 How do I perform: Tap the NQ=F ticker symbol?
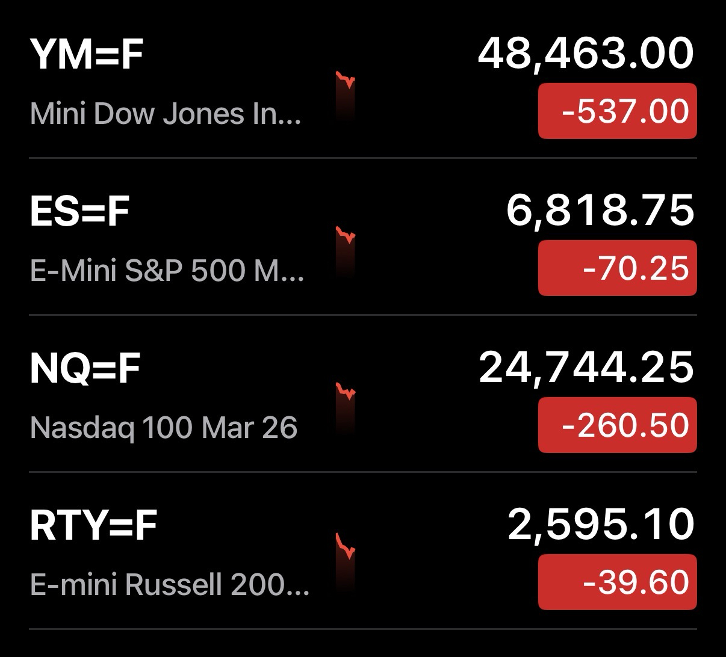(85, 368)
